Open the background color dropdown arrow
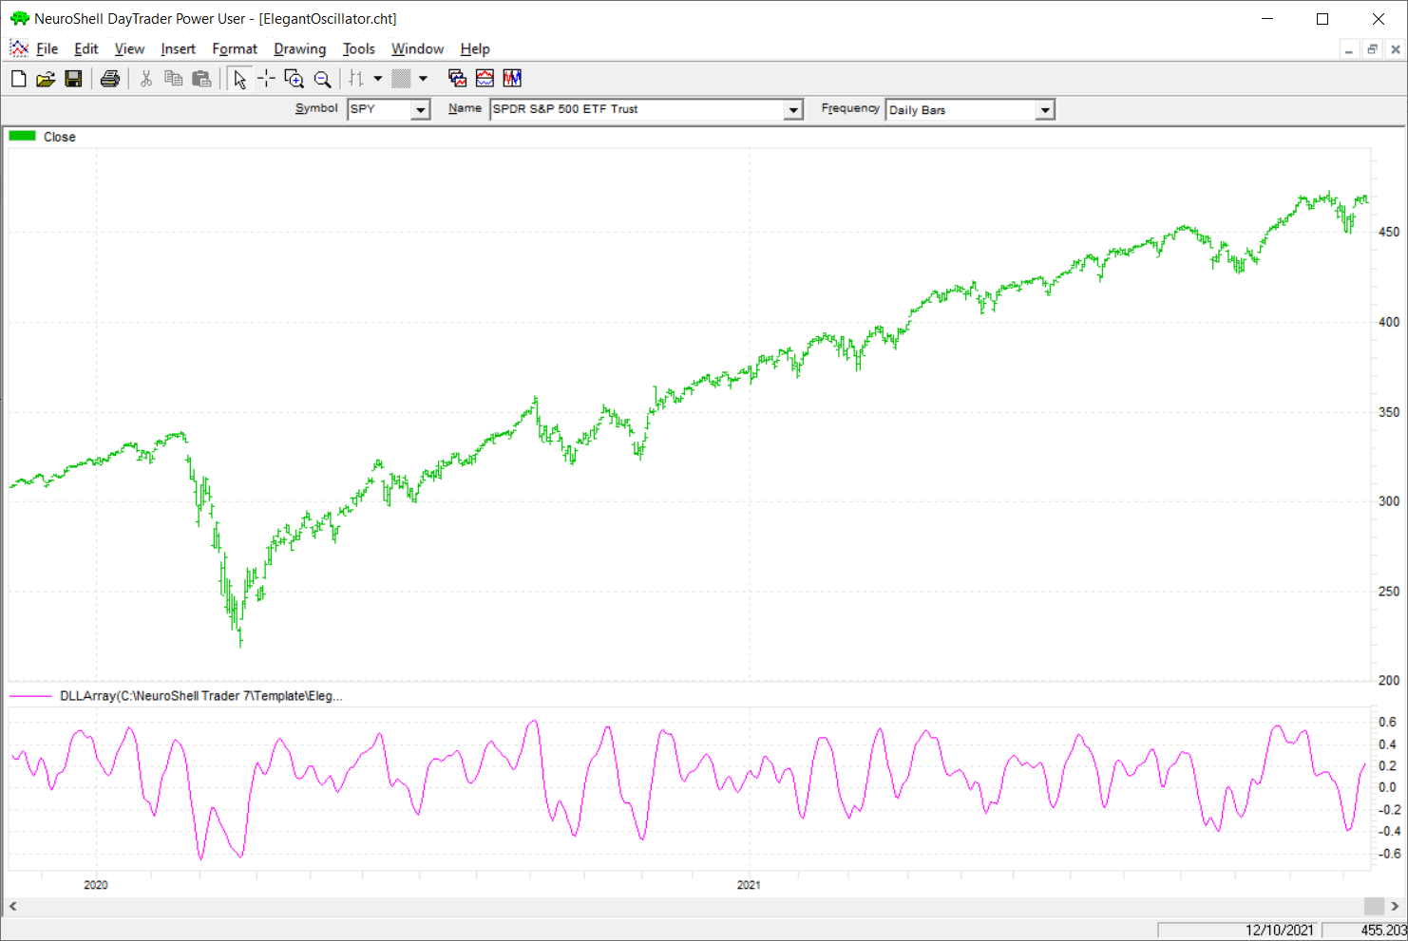This screenshot has height=941, width=1408. 423,79
